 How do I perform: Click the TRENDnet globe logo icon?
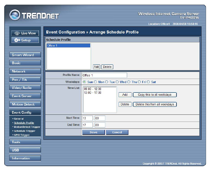(15, 15)
